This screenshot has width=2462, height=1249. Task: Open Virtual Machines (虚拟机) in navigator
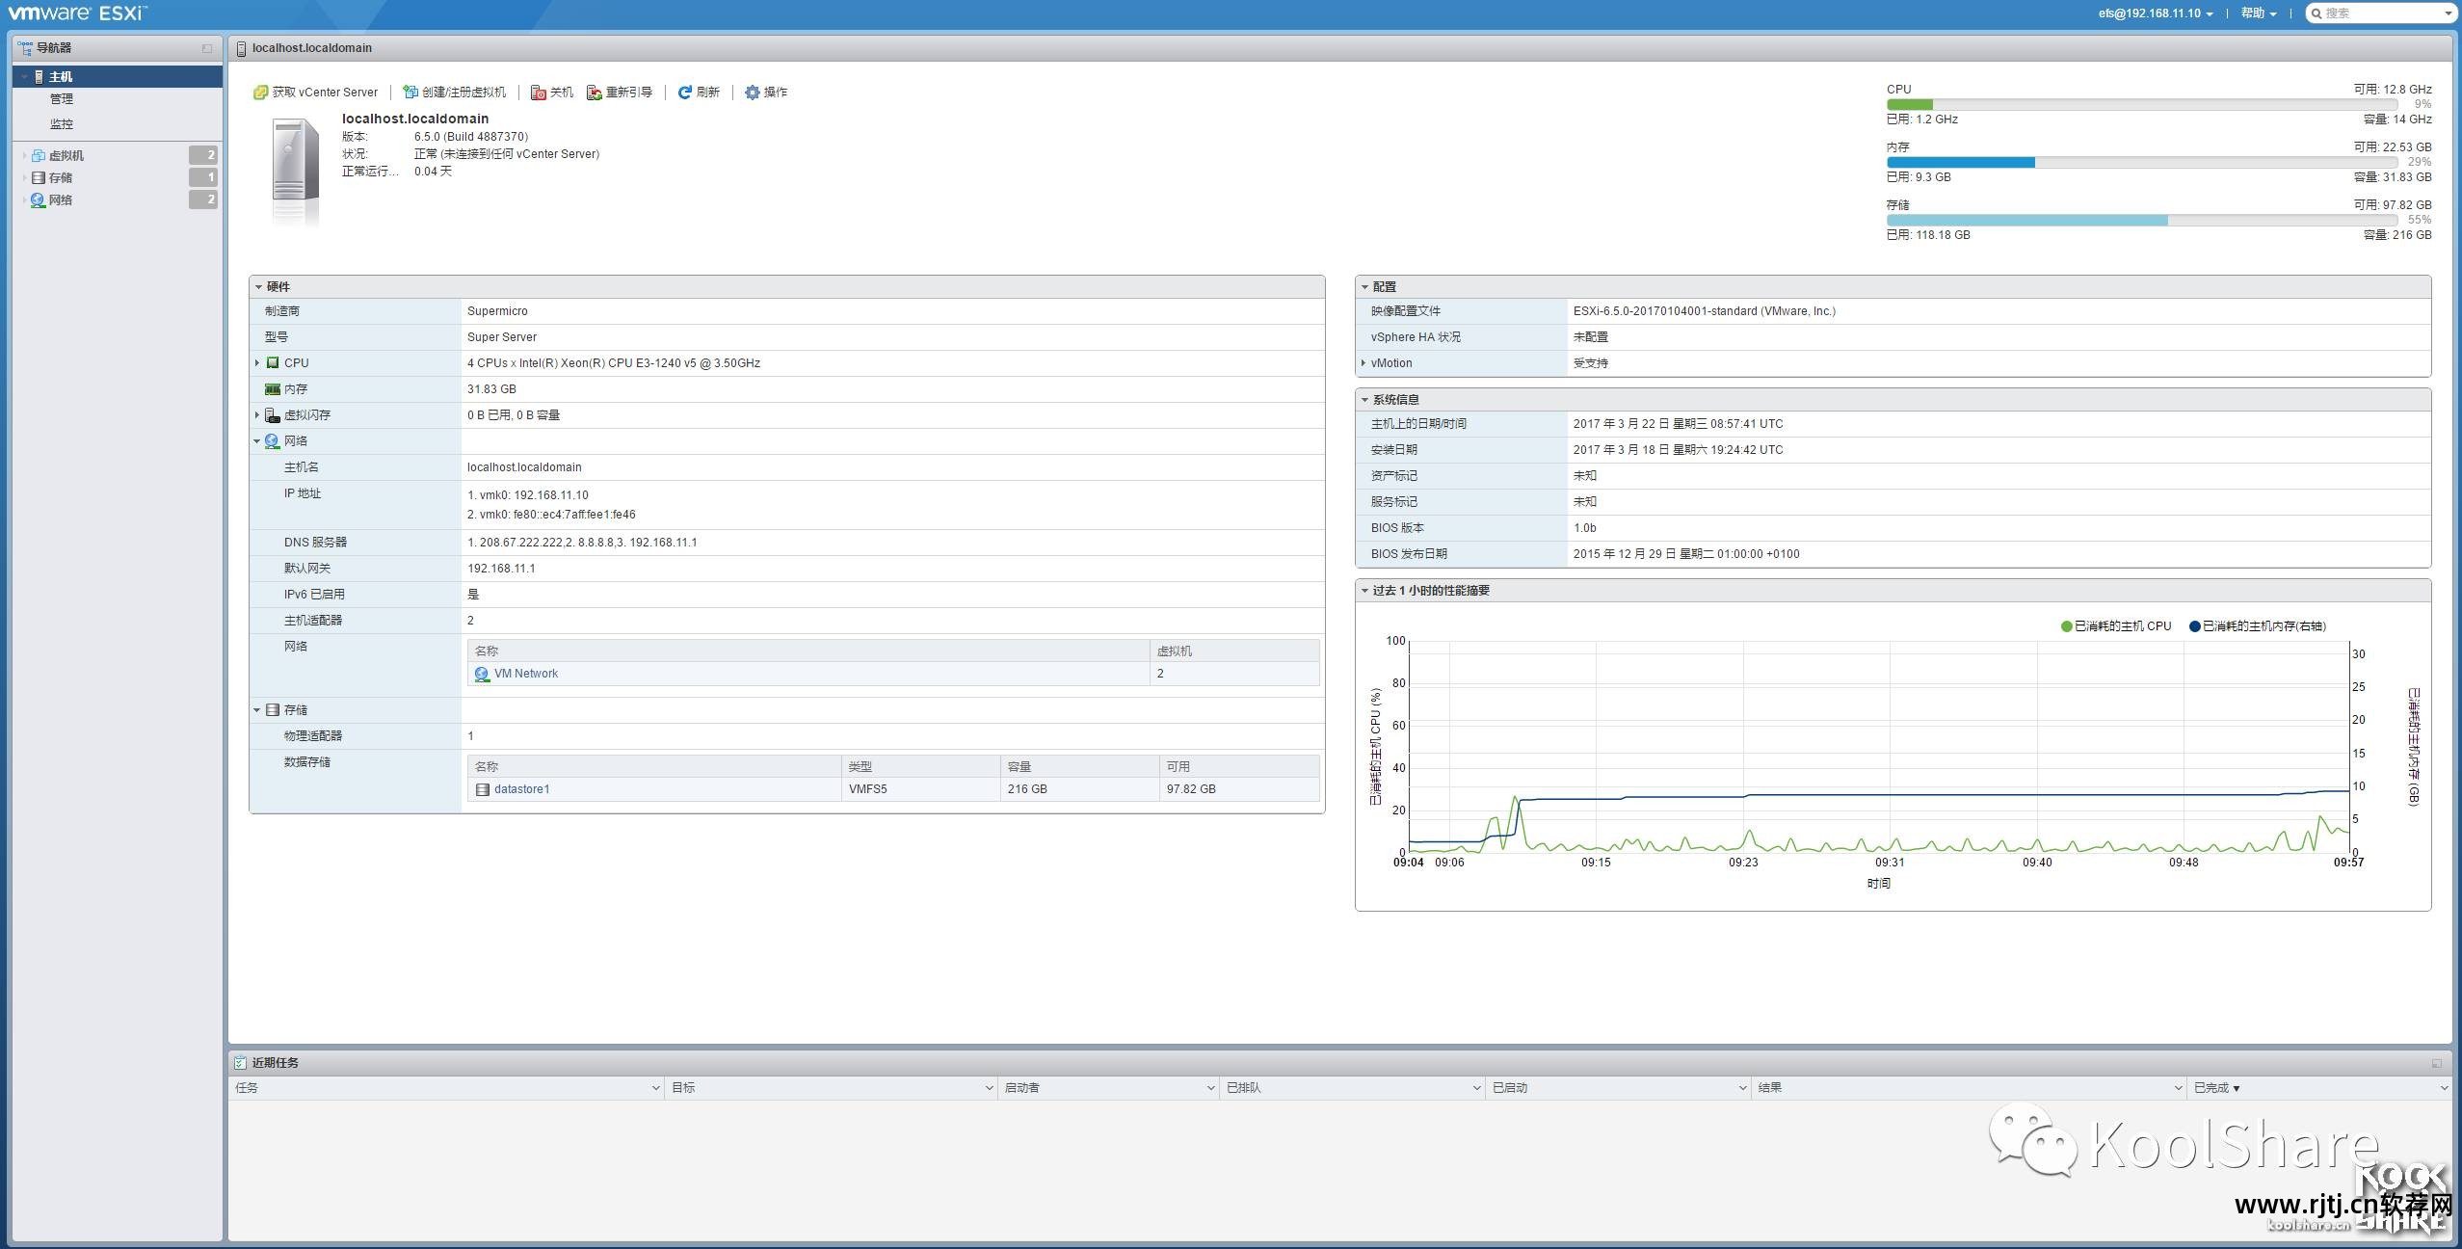(66, 155)
